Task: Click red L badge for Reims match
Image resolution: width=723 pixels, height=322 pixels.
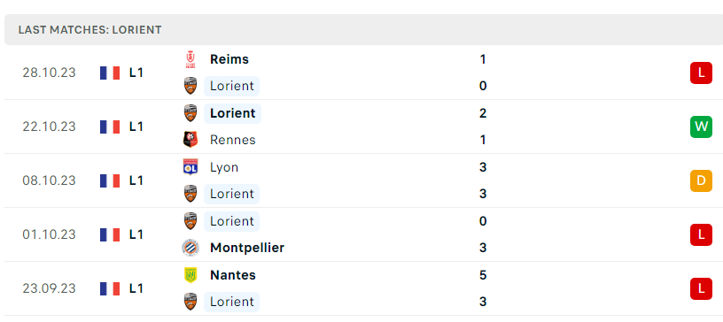Action: 701,73
